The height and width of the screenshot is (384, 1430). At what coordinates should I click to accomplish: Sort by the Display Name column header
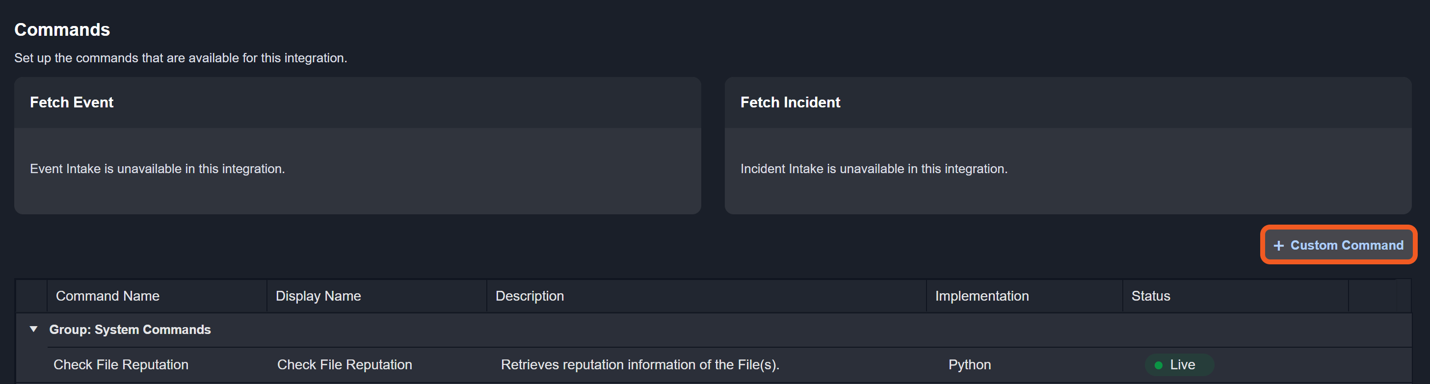click(318, 296)
